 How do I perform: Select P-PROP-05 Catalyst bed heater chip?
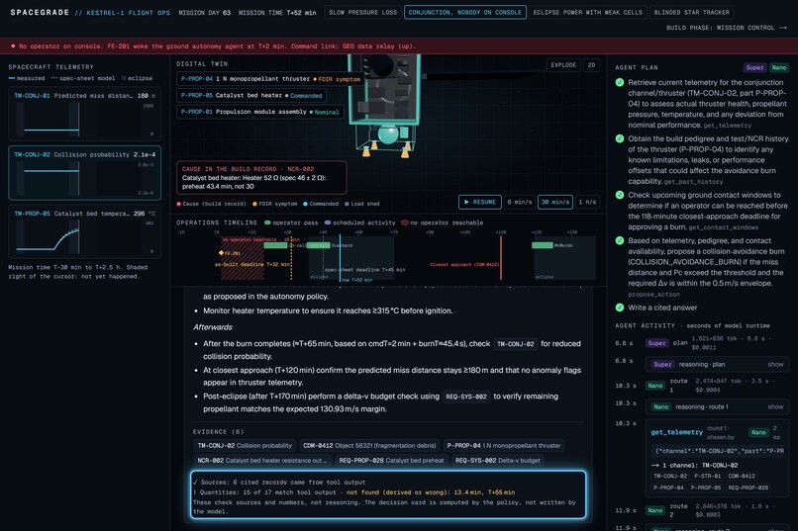[x=251, y=96]
